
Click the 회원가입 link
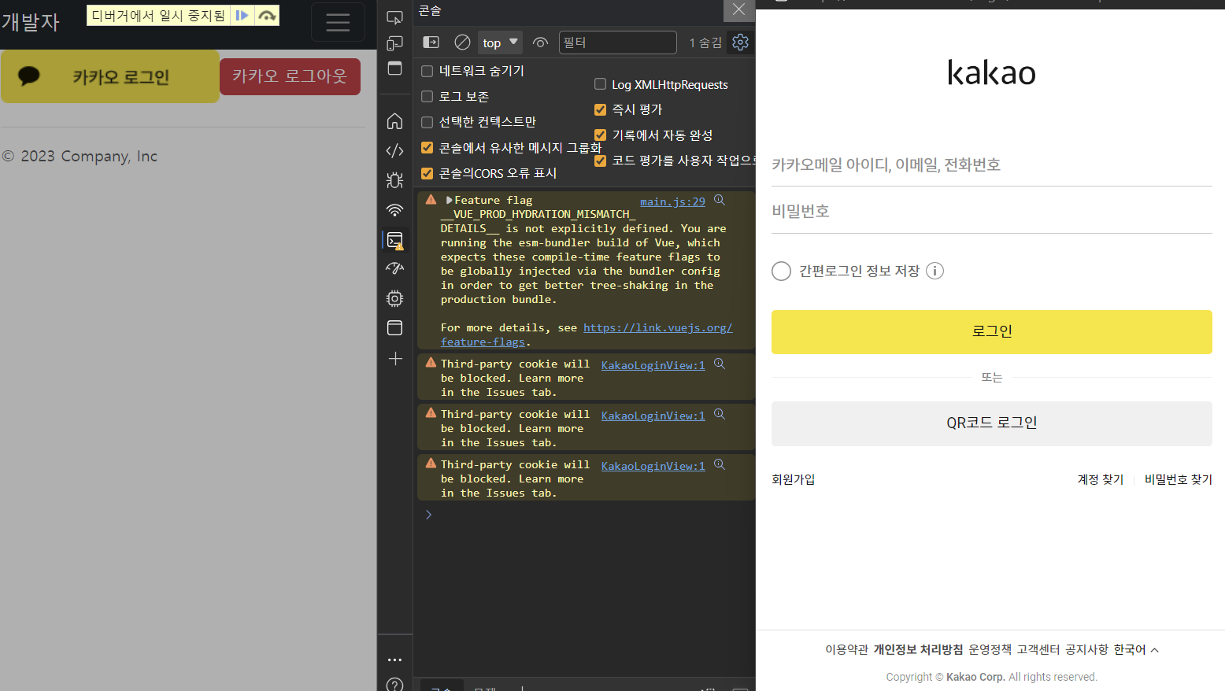tap(793, 479)
